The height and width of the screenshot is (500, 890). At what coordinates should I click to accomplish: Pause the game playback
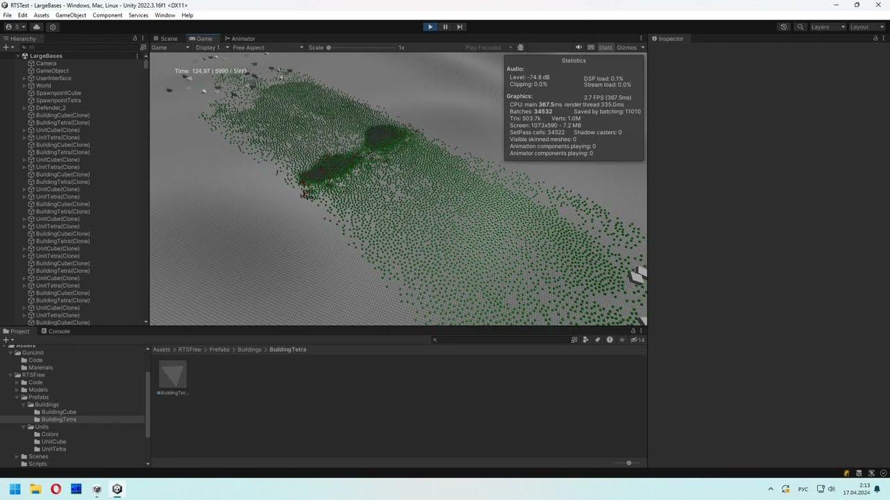(x=445, y=27)
